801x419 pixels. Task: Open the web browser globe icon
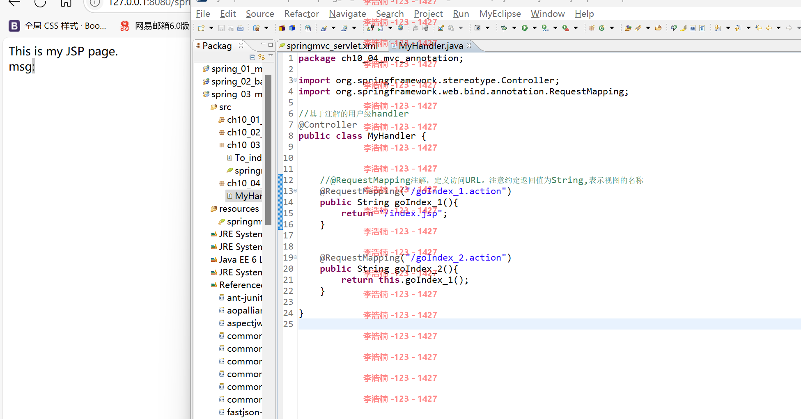coord(401,28)
